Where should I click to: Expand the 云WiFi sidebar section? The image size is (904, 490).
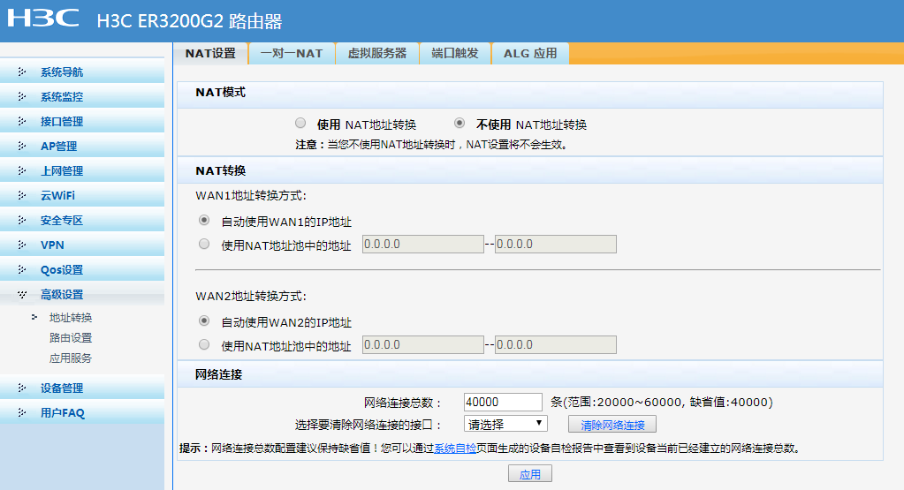57,196
